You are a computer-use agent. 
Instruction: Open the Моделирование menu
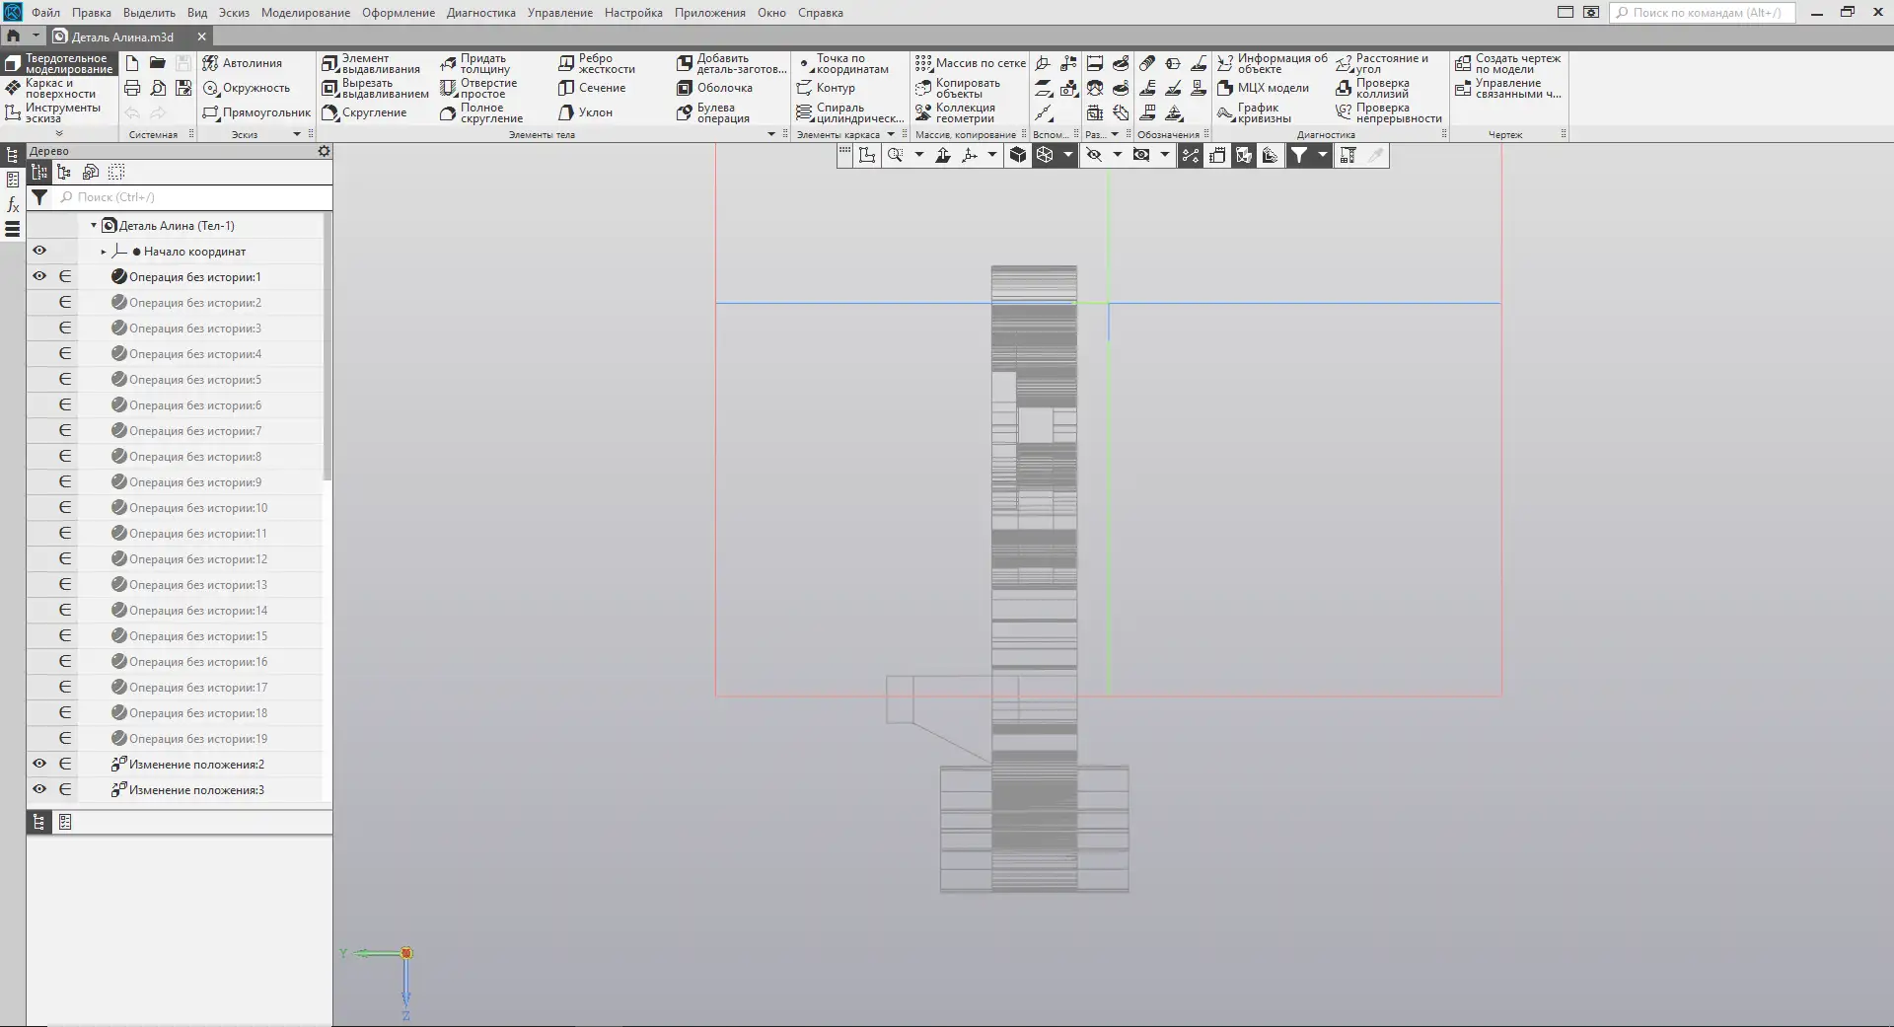(306, 13)
